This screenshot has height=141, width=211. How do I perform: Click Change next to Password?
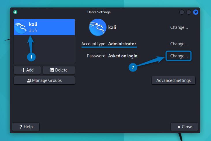pos(179,56)
